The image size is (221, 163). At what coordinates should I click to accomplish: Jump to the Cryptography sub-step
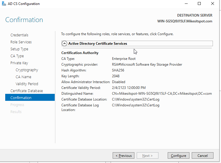(x=27, y=70)
